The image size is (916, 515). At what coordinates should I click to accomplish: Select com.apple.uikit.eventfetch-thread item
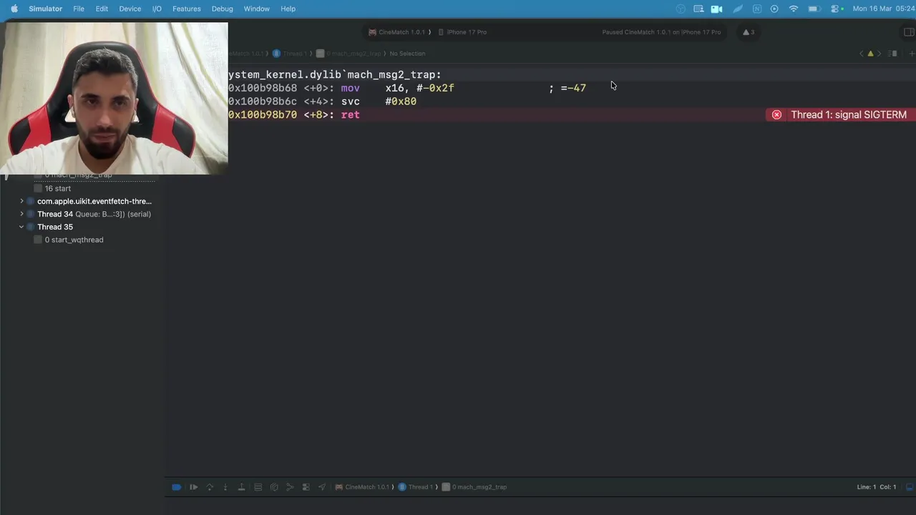click(89, 201)
